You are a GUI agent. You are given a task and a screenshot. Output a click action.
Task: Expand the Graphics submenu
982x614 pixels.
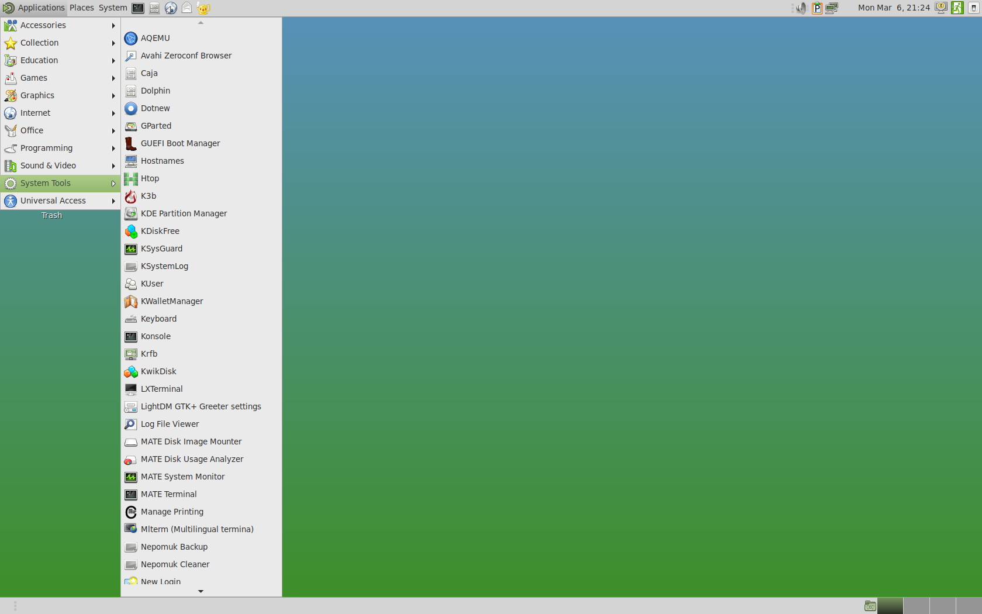pos(60,95)
